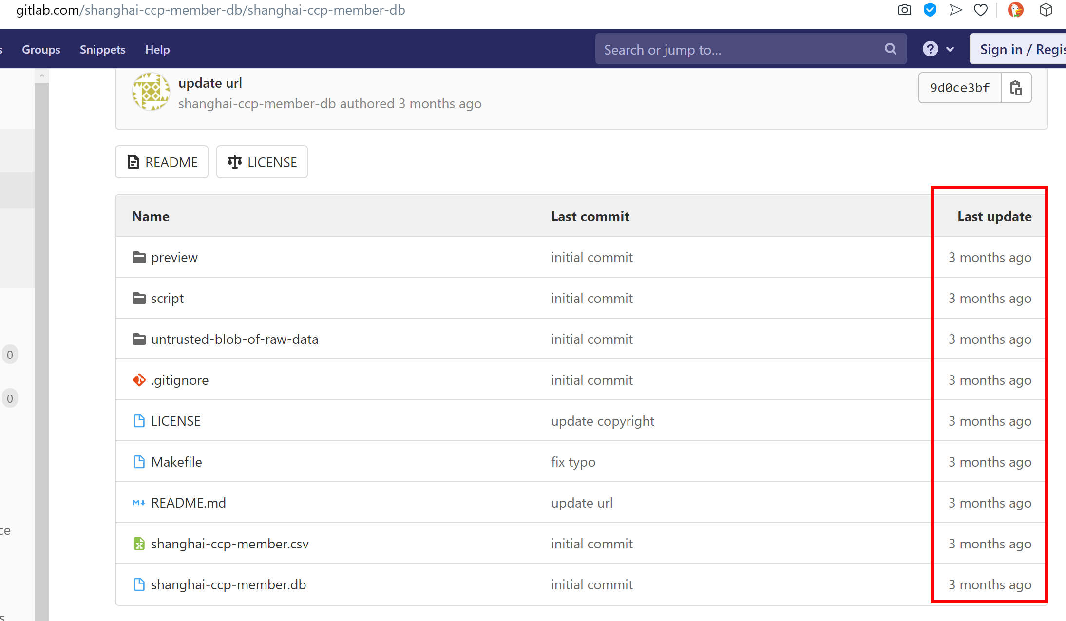Click the 9d0ce3bf commit hash
The image size is (1066, 621).
pyautogui.click(x=960, y=88)
